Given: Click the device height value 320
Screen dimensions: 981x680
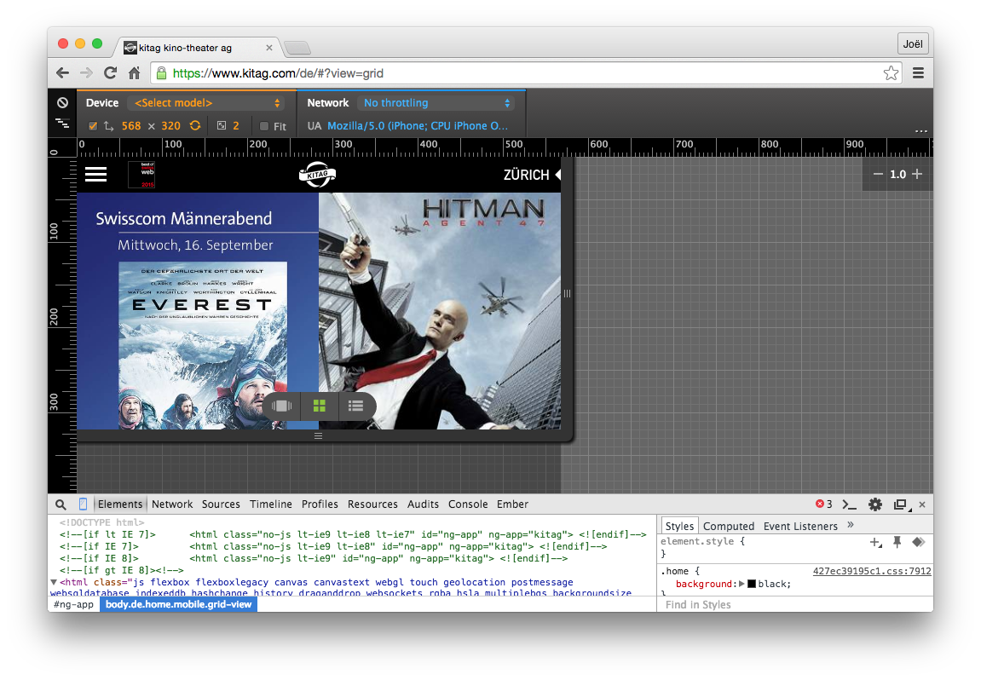Looking at the screenshot, I should click(x=170, y=126).
